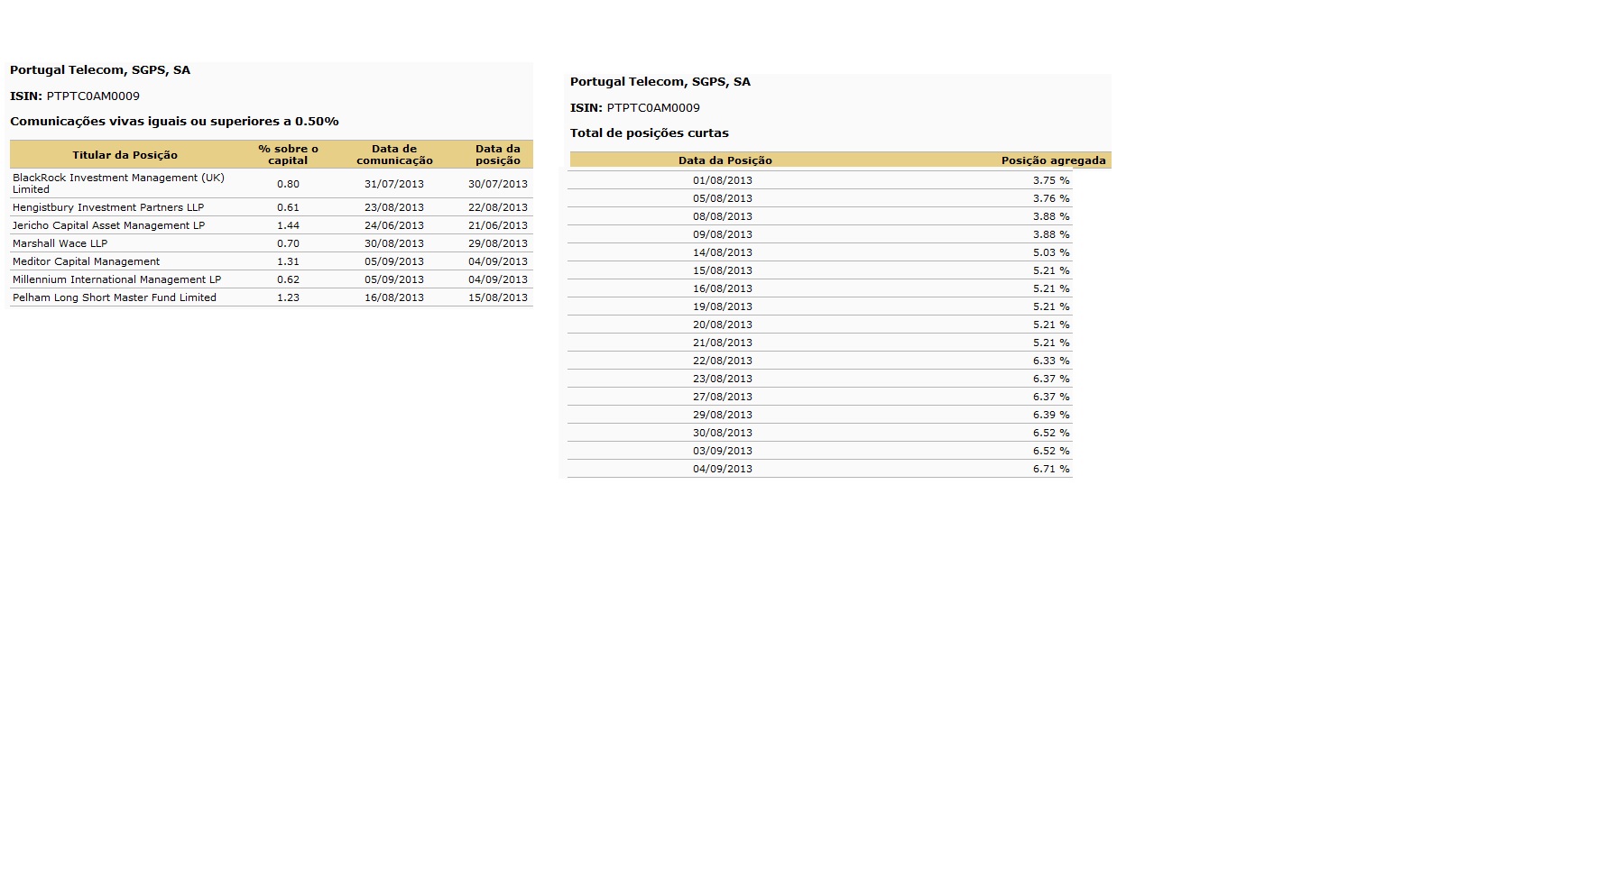The image size is (1606, 887).
Task: Click the 5.21 % value for 21/08/2013
Action: pyautogui.click(x=1051, y=343)
